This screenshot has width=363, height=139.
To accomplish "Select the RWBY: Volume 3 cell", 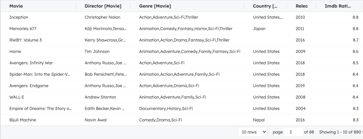I will tap(25, 40).
